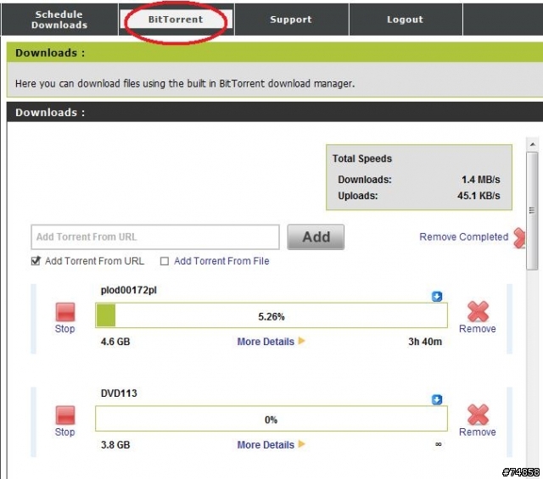This screenshot has width=543, height=479.
Task: Remove plod00172pl with the red X icon
Action: (478, 311)
